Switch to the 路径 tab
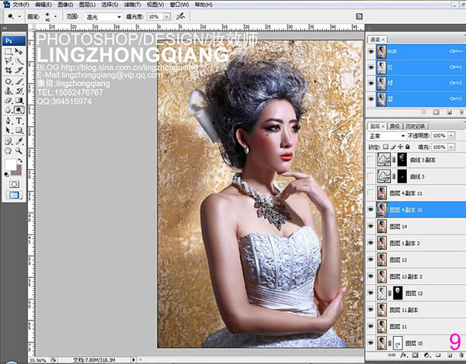This screenshot has height=364, width=466. 395,127
